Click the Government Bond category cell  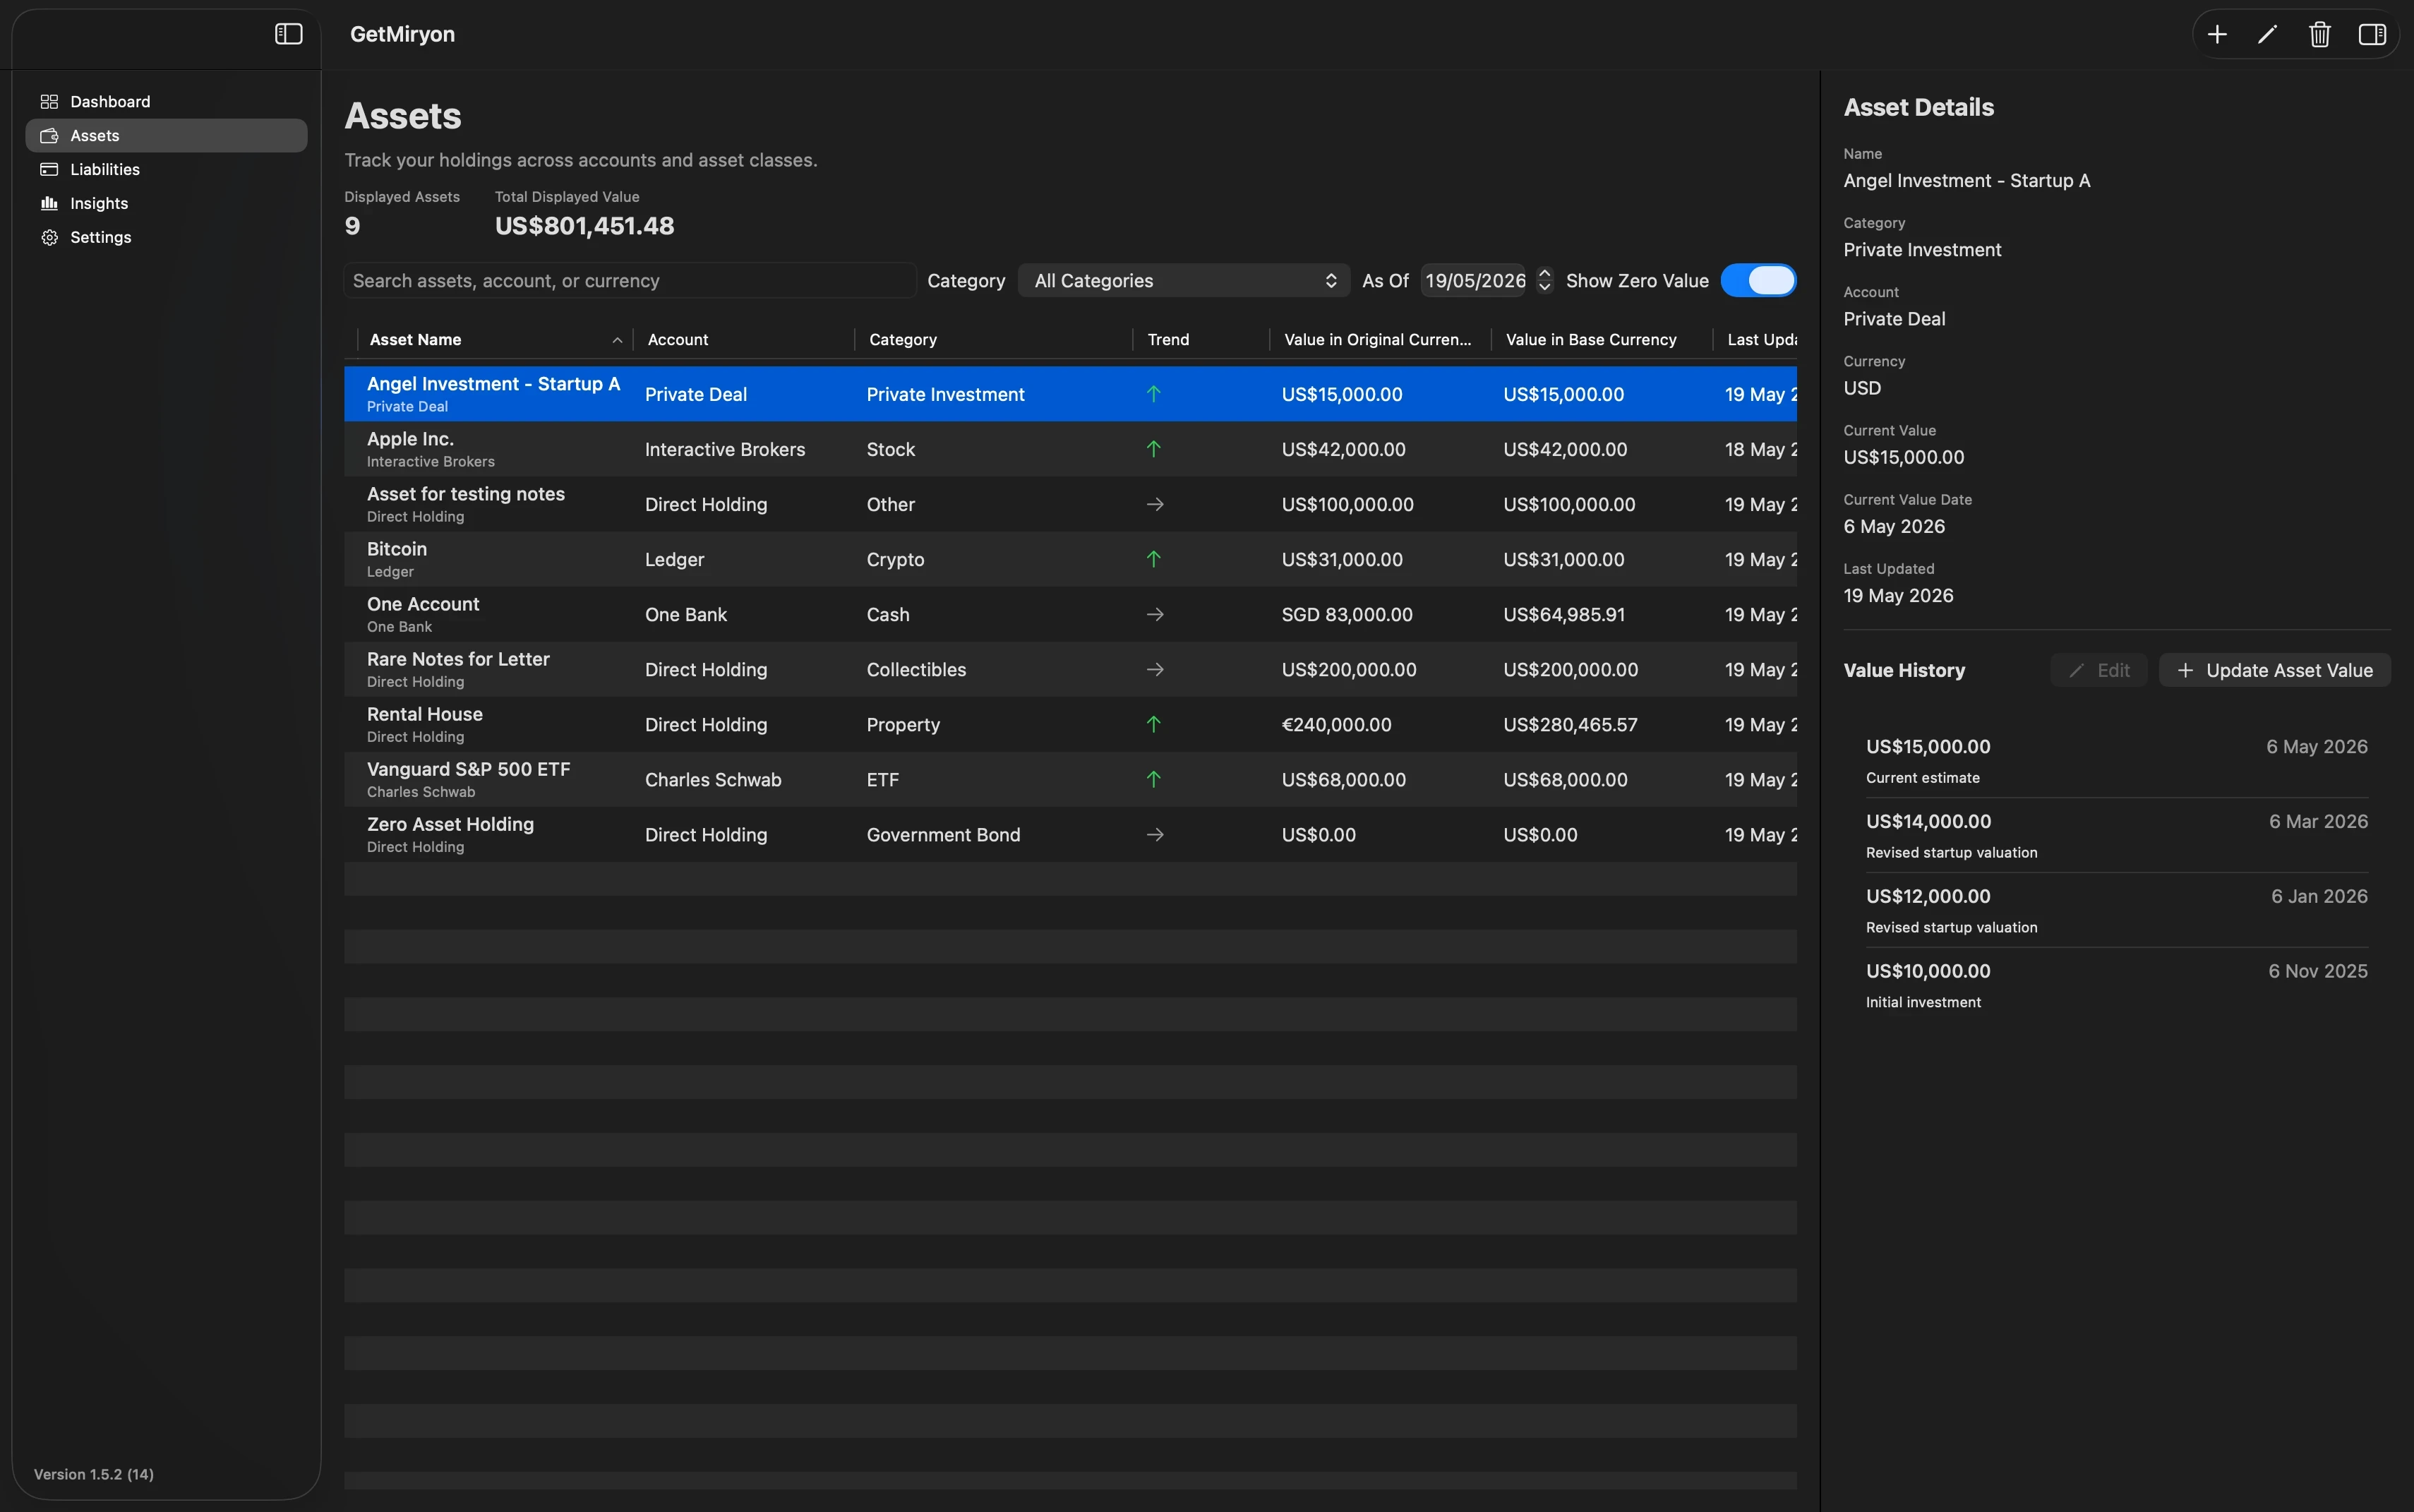943,834
